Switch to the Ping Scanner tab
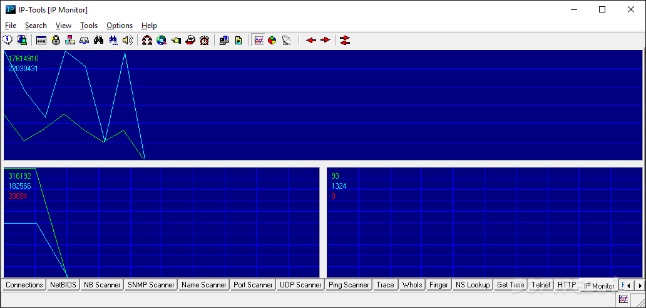Viewport: 646px width, 308px height. [x=349, y=285]
